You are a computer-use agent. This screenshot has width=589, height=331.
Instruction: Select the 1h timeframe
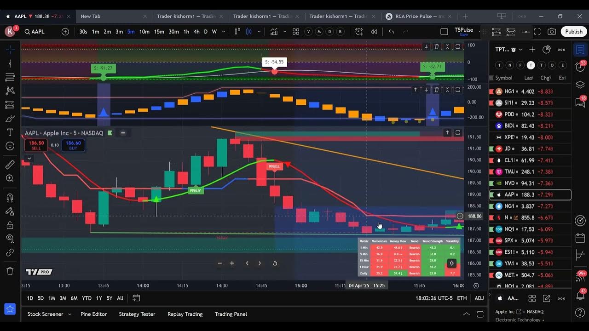[186, 32]
